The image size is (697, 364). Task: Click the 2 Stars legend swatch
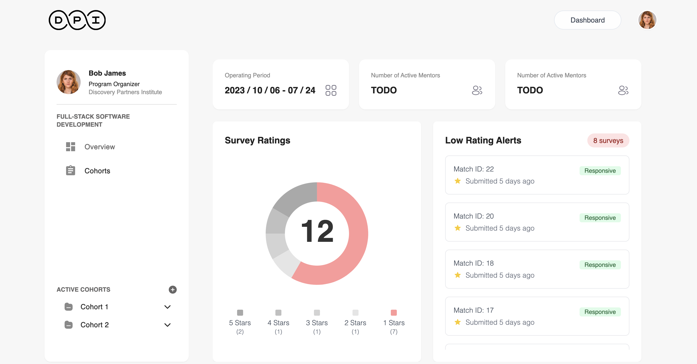click(355, 313)
